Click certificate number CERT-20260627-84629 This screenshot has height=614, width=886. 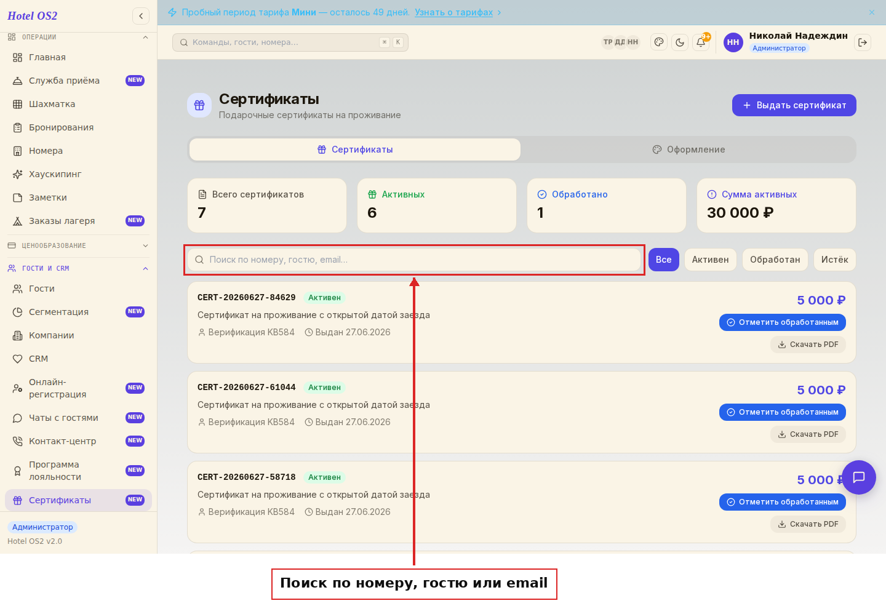247,298
